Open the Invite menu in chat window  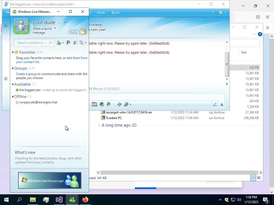[x=101, y=13]
